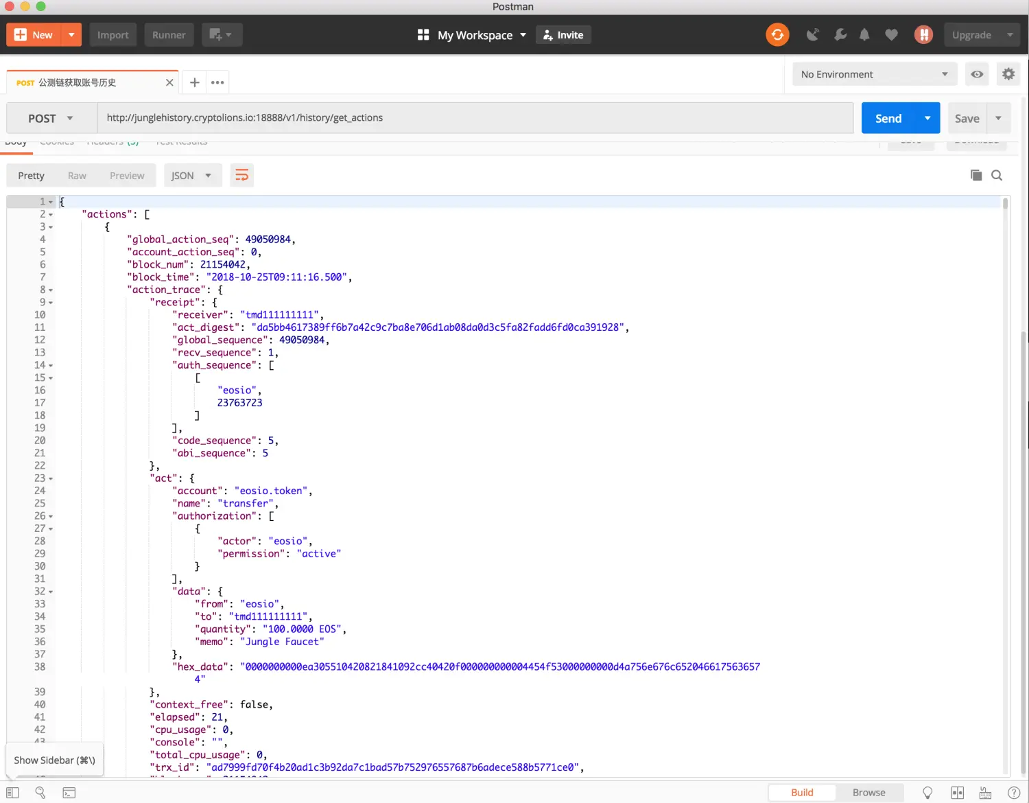Open the Send options arrow

tap(927, 118)
